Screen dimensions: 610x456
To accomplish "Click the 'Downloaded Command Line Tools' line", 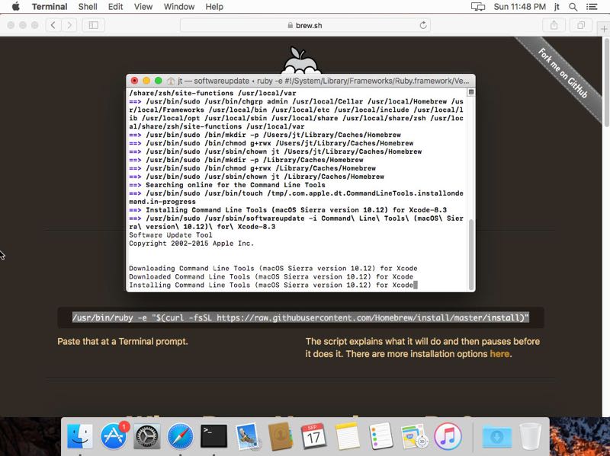I will point(271,276).
